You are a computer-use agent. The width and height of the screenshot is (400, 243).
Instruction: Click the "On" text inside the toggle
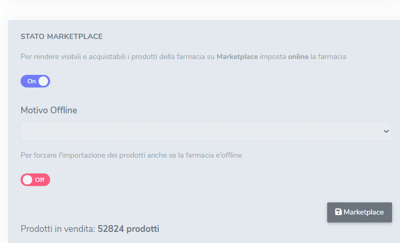tap(32, 81)
